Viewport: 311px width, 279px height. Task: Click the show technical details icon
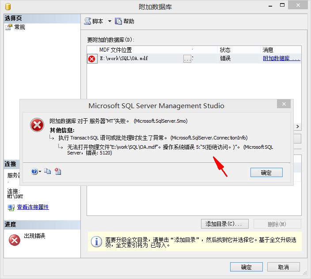58,171
